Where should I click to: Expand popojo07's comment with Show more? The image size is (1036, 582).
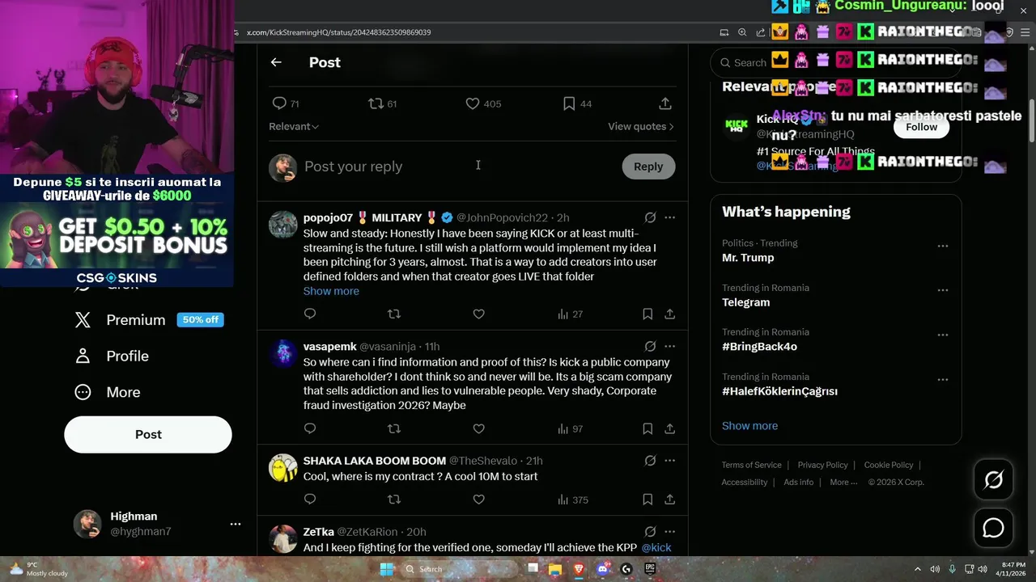click(x=331, y=291)
